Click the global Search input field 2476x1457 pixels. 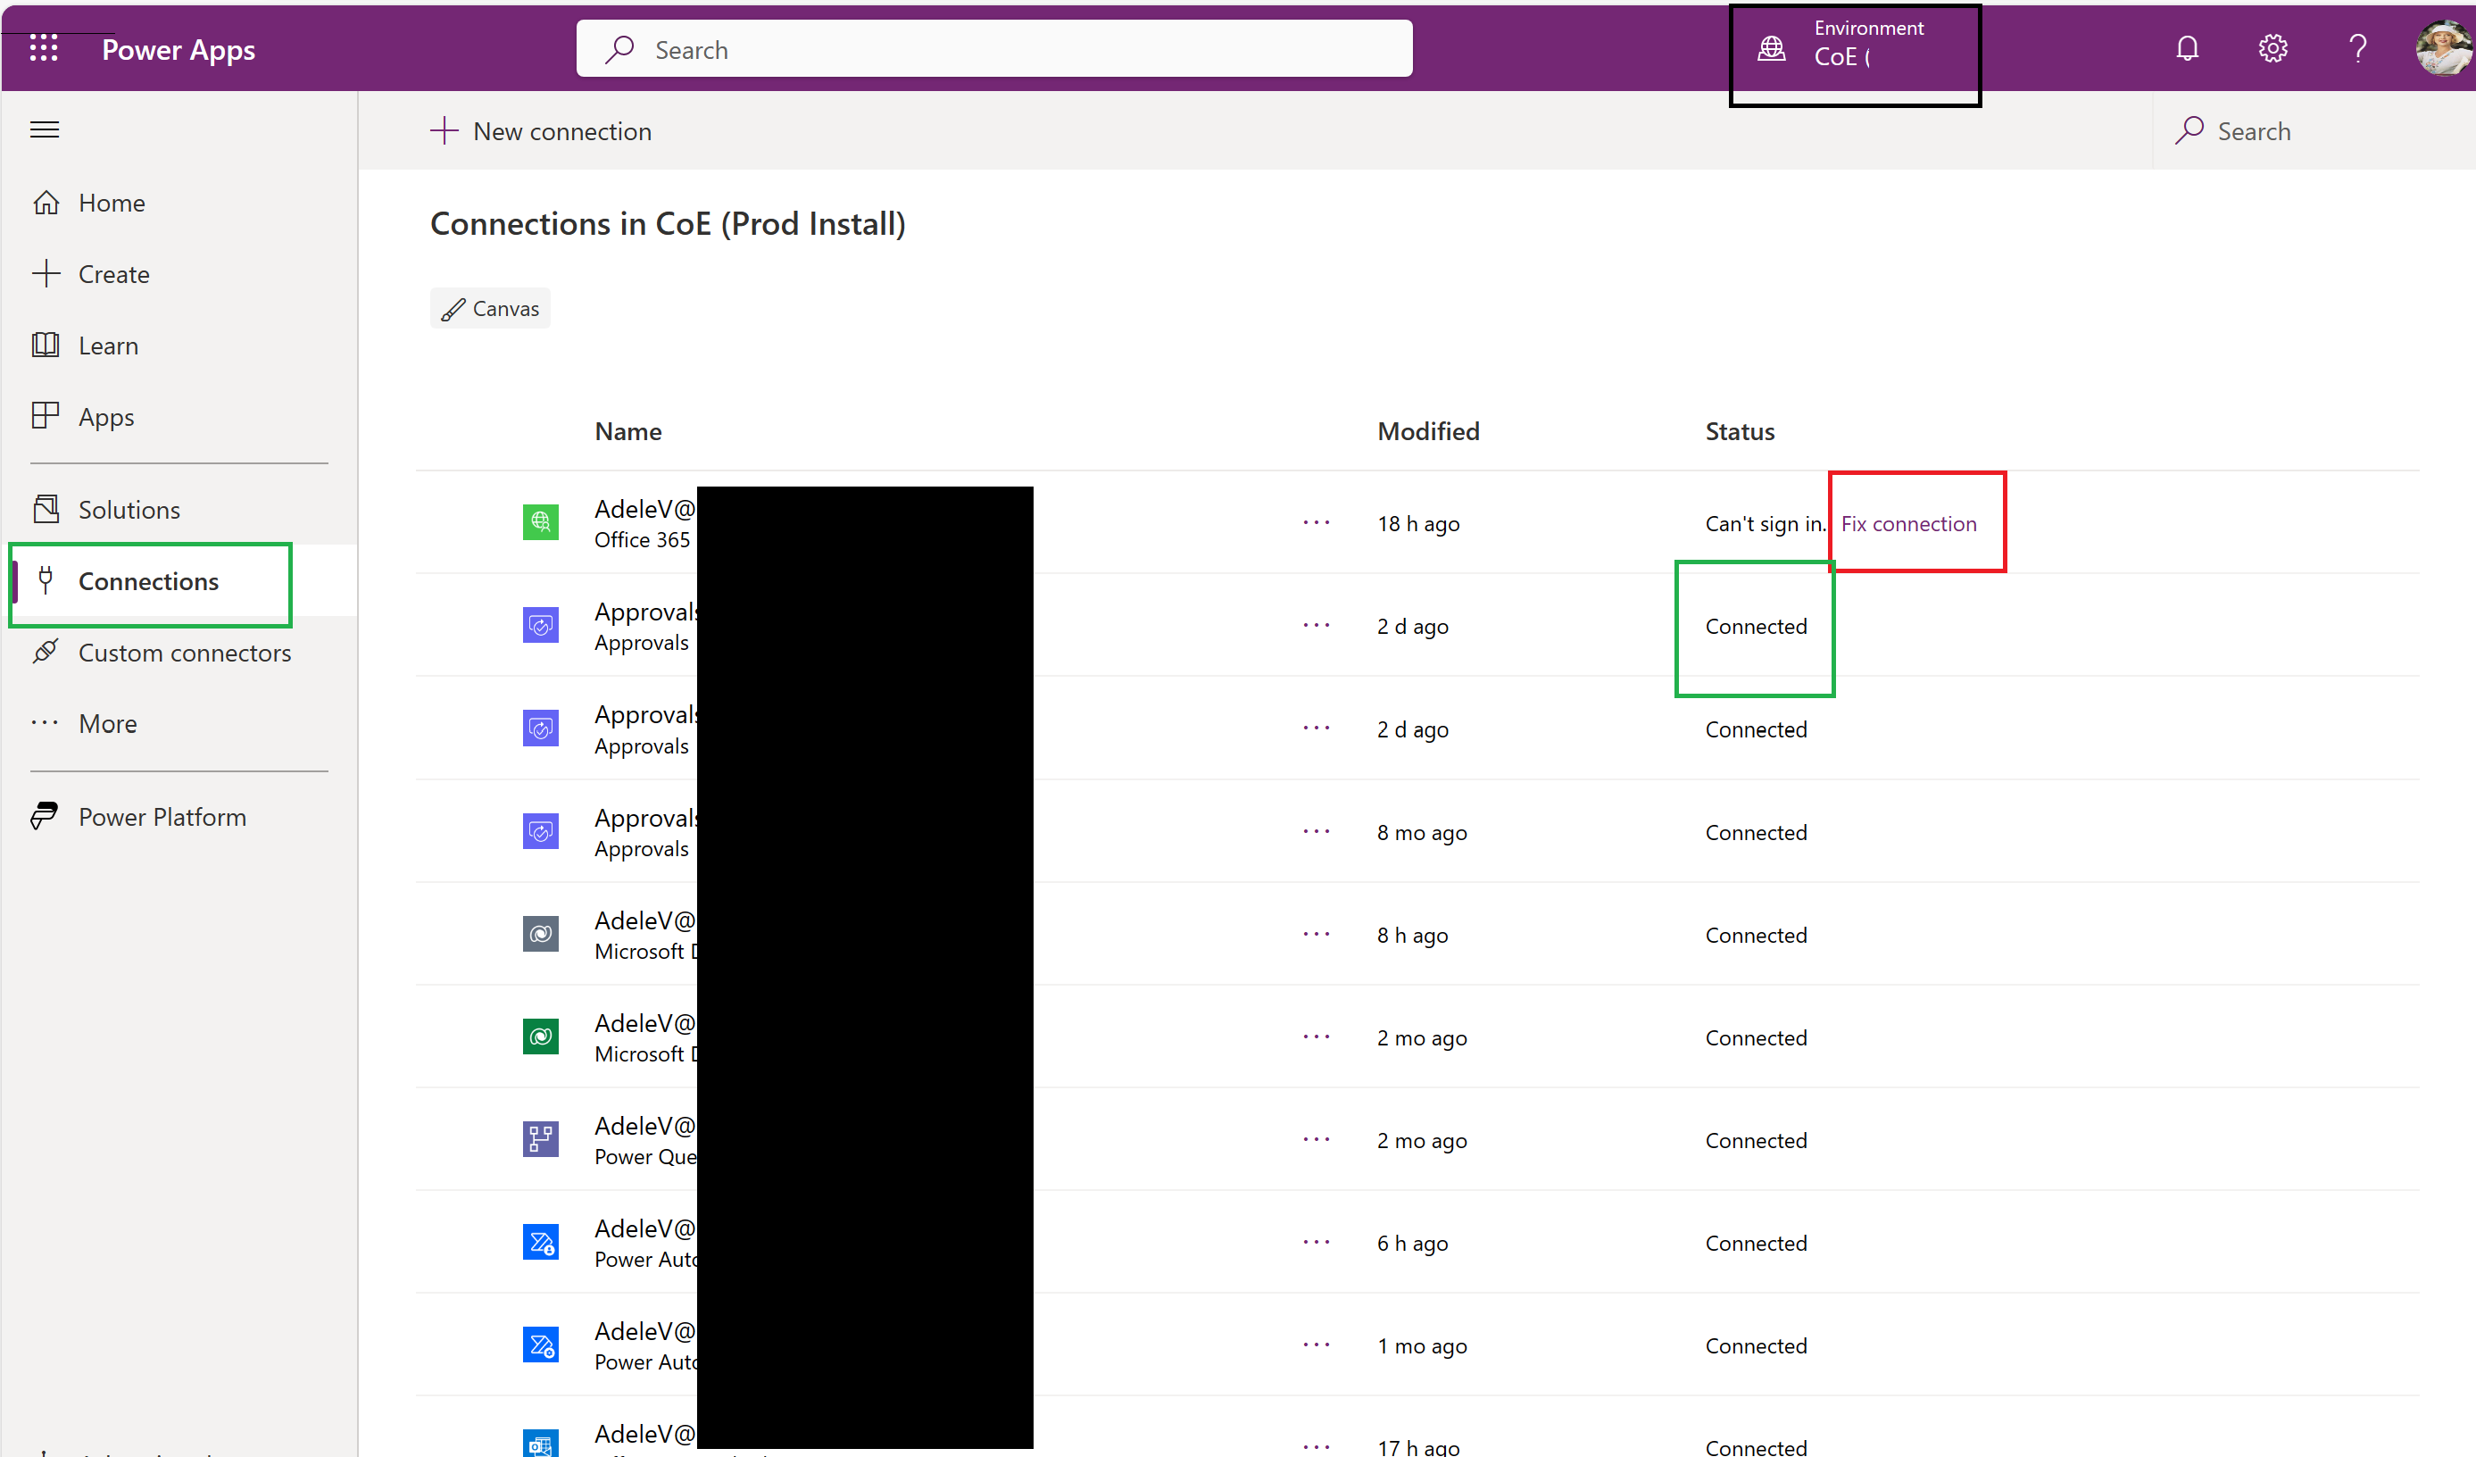[993, 47]
